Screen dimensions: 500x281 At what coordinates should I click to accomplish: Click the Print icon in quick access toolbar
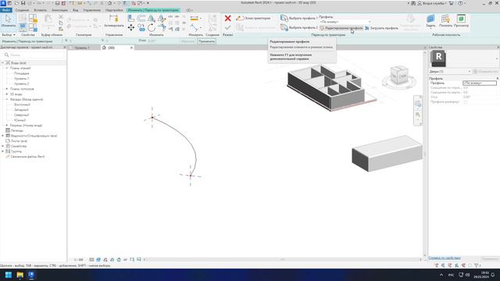coord(57,3)
